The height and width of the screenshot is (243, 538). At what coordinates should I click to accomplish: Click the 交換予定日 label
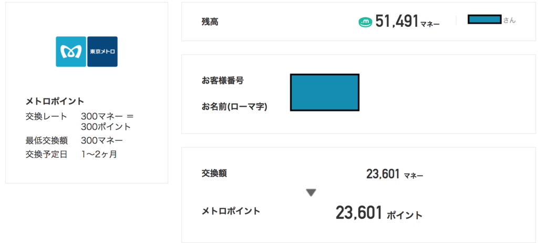tap(47, 154)
